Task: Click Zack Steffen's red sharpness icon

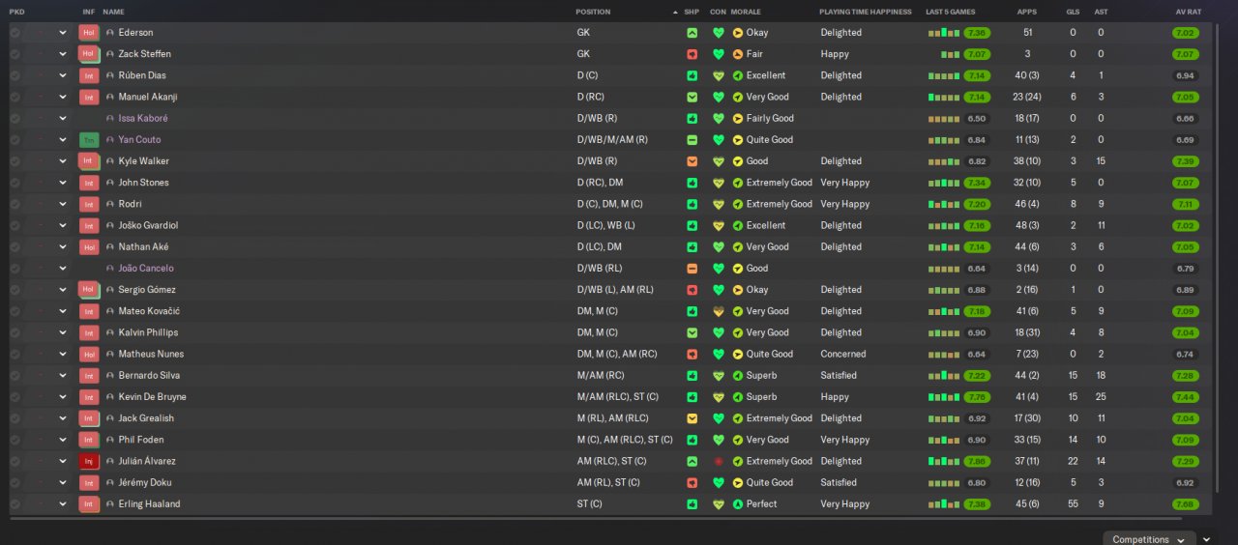Action: click(x=692, y=54)
